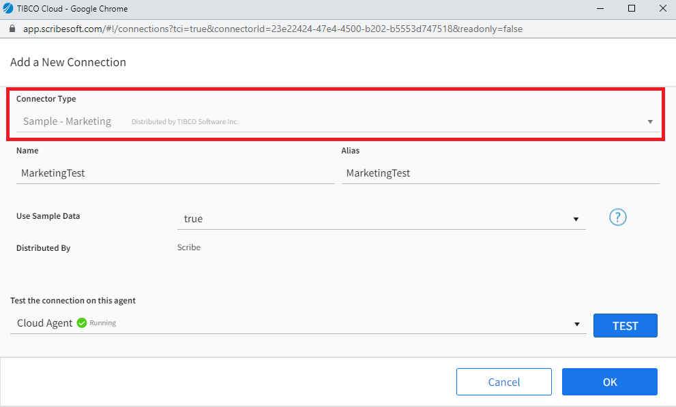This screenshot has width=676, height=407.
Task: Click the 'Distributed By' label
Action: point(43,248)
